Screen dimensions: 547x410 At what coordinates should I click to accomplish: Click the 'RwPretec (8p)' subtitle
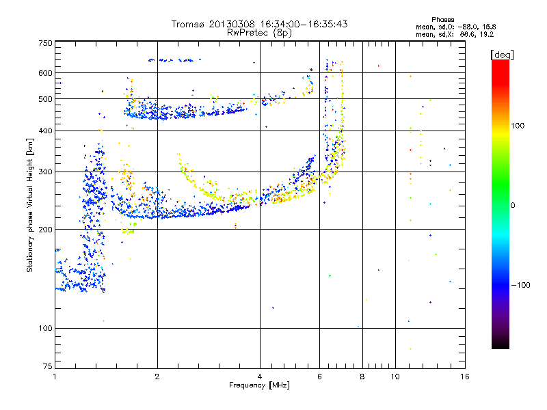259,33
